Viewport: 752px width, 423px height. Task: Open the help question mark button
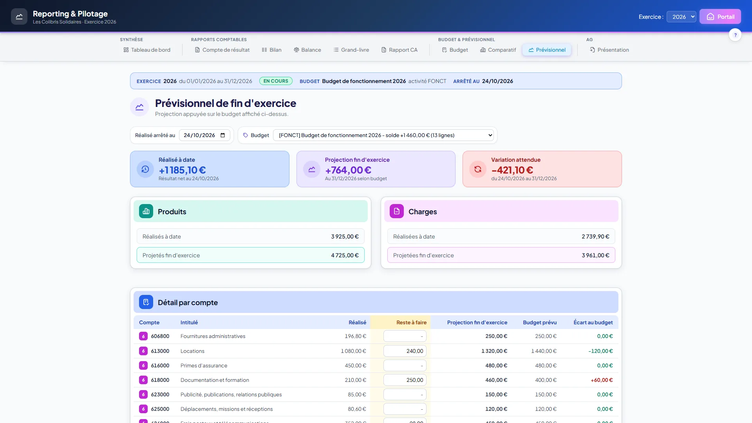click(735, 35)
